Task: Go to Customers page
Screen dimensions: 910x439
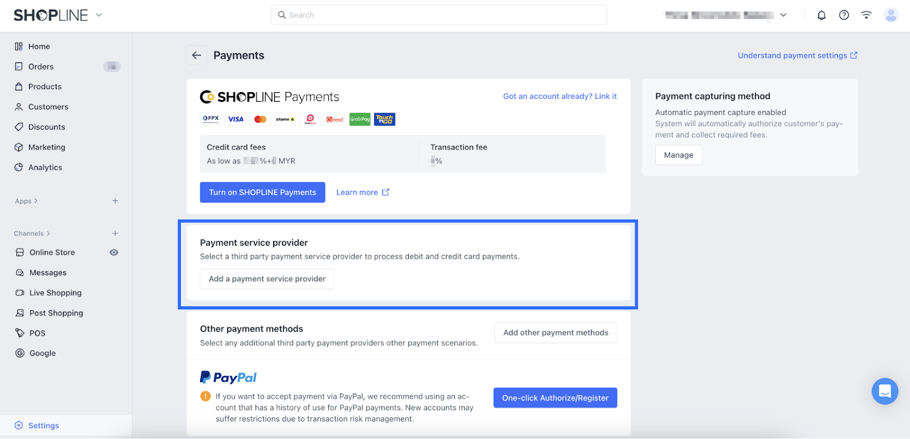Action: pos(48,107)
